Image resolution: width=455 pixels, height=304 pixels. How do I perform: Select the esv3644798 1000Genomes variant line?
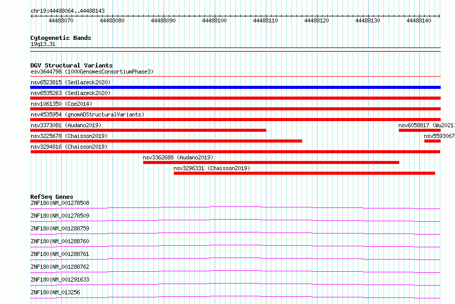[x=235, y=77]
